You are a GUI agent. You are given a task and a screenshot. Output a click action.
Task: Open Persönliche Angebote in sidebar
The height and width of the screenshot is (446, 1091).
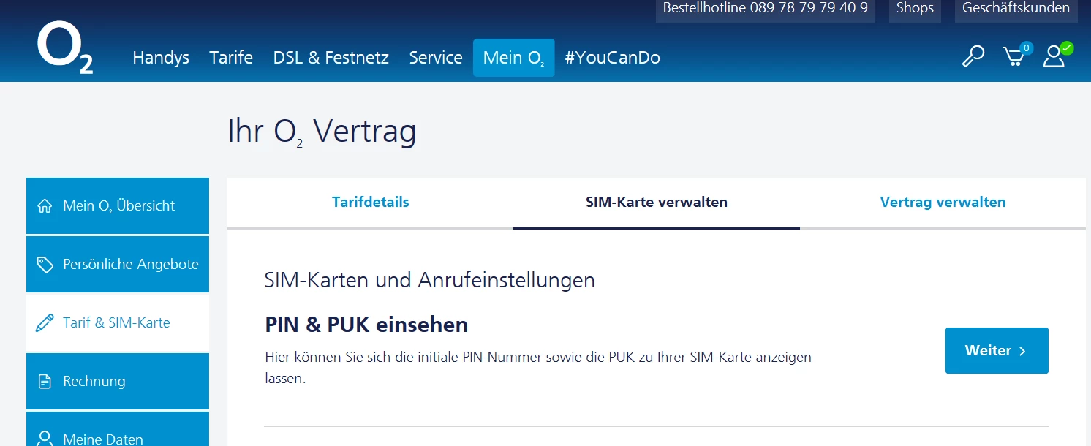pyautogui.click(x=118, y=265)
